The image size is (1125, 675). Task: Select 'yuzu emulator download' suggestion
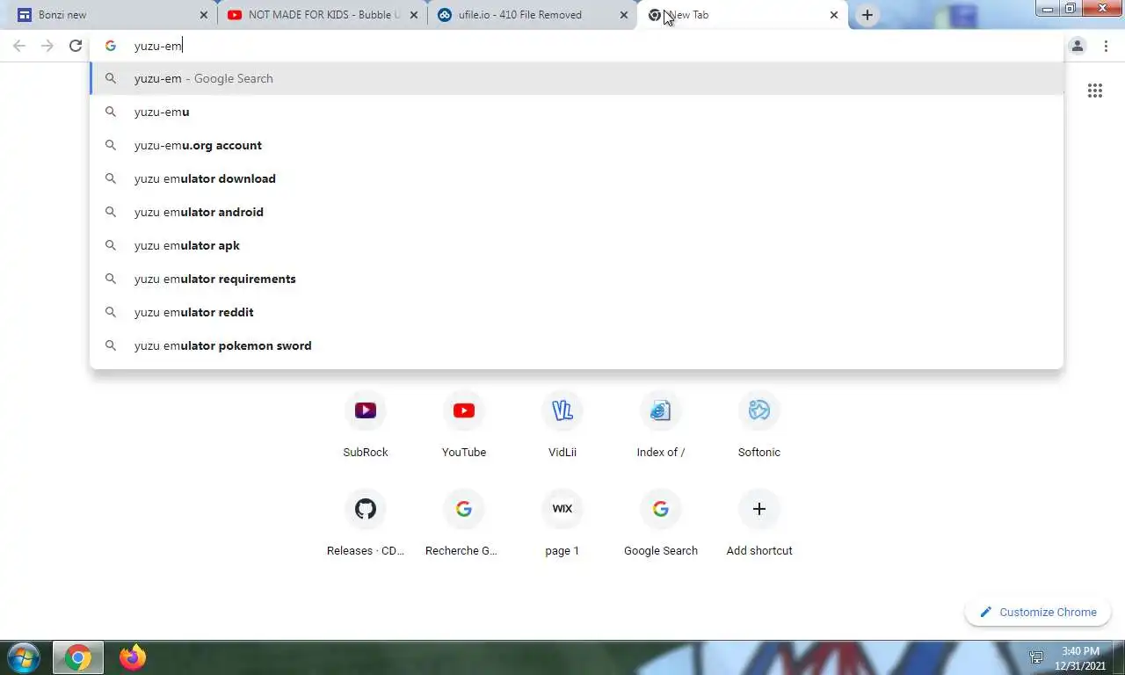577,178
